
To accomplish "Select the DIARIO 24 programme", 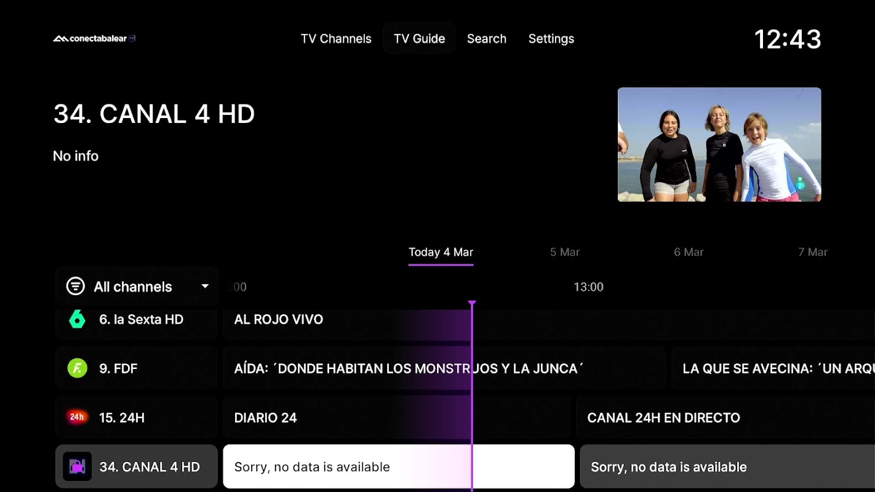I will (396, 418).
